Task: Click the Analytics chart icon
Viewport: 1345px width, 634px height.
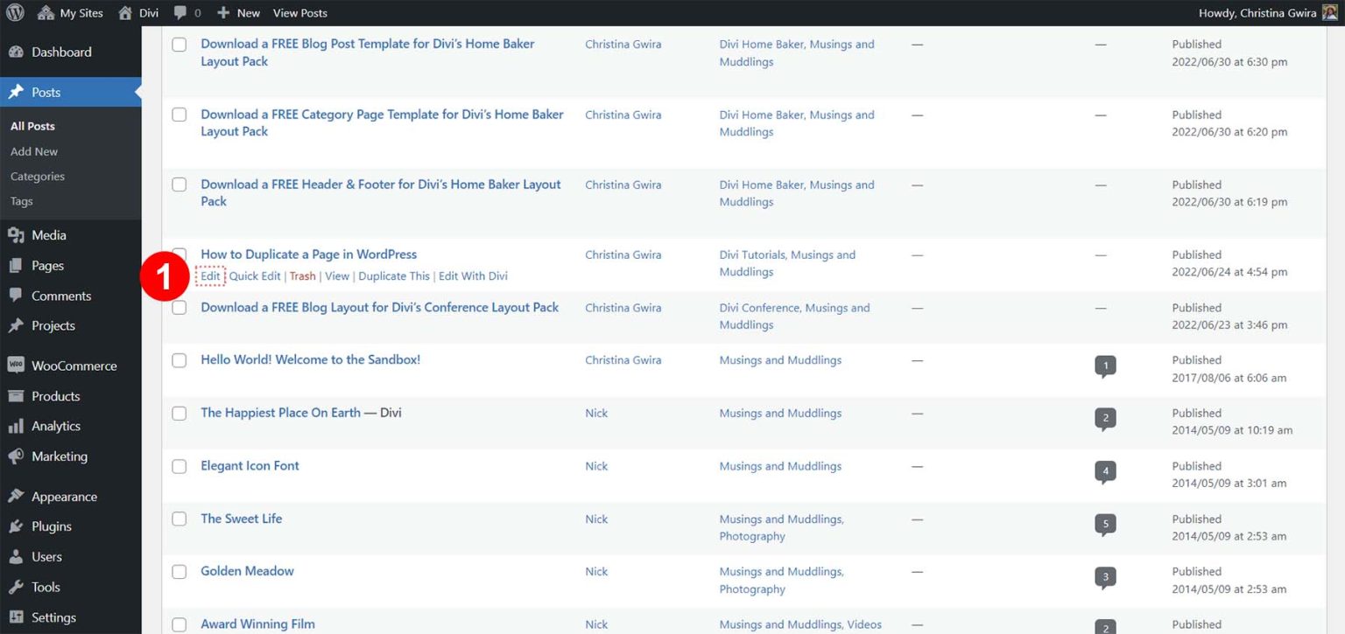Action: pos(19,426)
